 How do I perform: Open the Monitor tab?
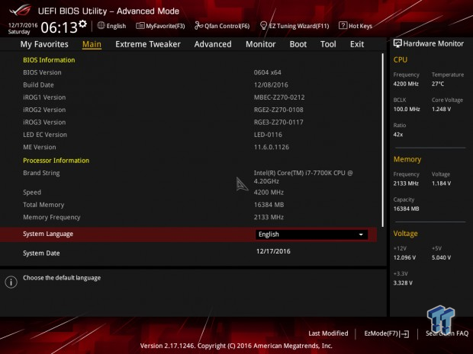point(261,44)
